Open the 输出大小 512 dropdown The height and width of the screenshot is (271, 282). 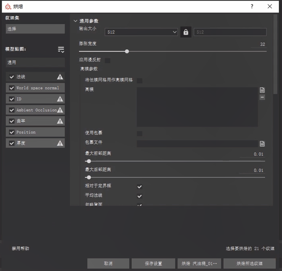[142, 32]
